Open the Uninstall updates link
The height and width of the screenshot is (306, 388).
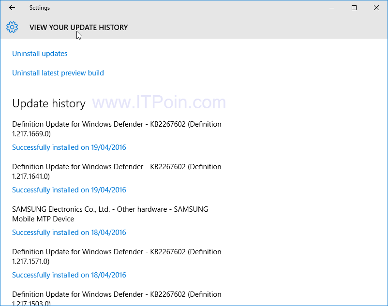click(40, 54)
